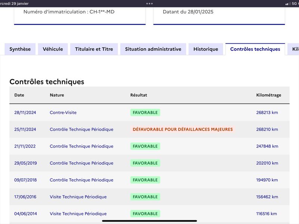The image size is (299, 224).
Task: Select the Contrôles techniques tab
Action: coord(255,49)
